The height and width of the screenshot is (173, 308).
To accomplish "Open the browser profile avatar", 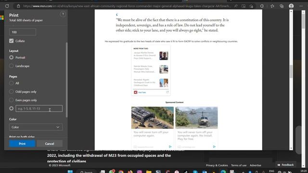I will (291, 6).
